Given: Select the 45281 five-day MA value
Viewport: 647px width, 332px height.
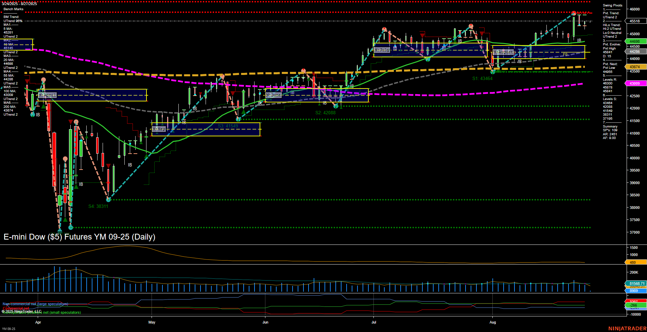Looking at the screenshot, I should (8, 33).
